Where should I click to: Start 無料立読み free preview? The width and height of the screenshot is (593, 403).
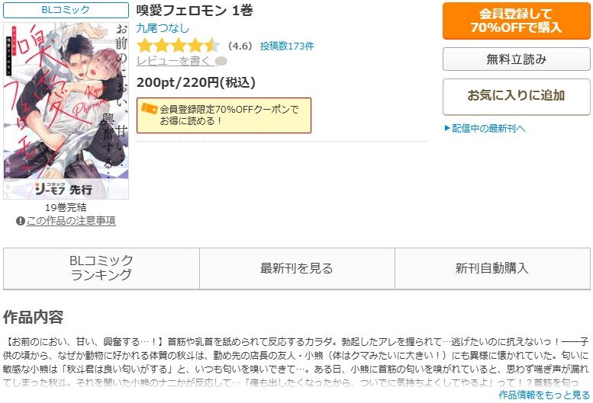516,59
